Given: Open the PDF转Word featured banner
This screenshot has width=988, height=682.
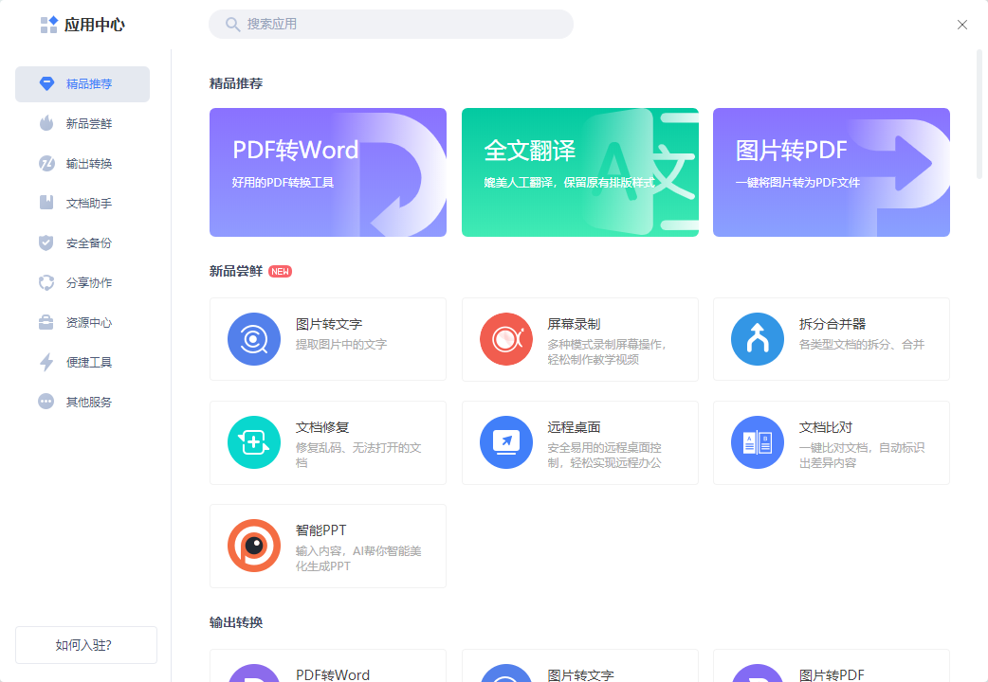Looking at the screenshot, I should [327, 172].
